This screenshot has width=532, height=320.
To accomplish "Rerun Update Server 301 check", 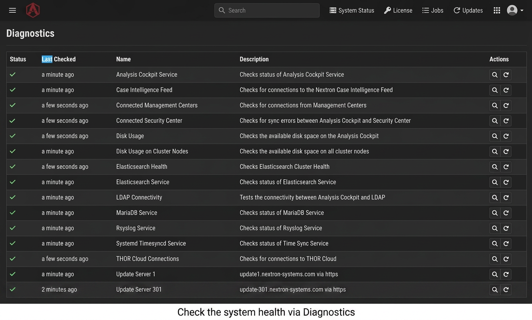I will (x=506, y=290).
